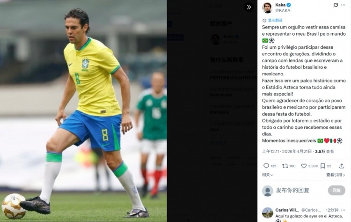Open Carlos Vill's reply avatar
Screen dimensions: 351x222
click(268, 213)
